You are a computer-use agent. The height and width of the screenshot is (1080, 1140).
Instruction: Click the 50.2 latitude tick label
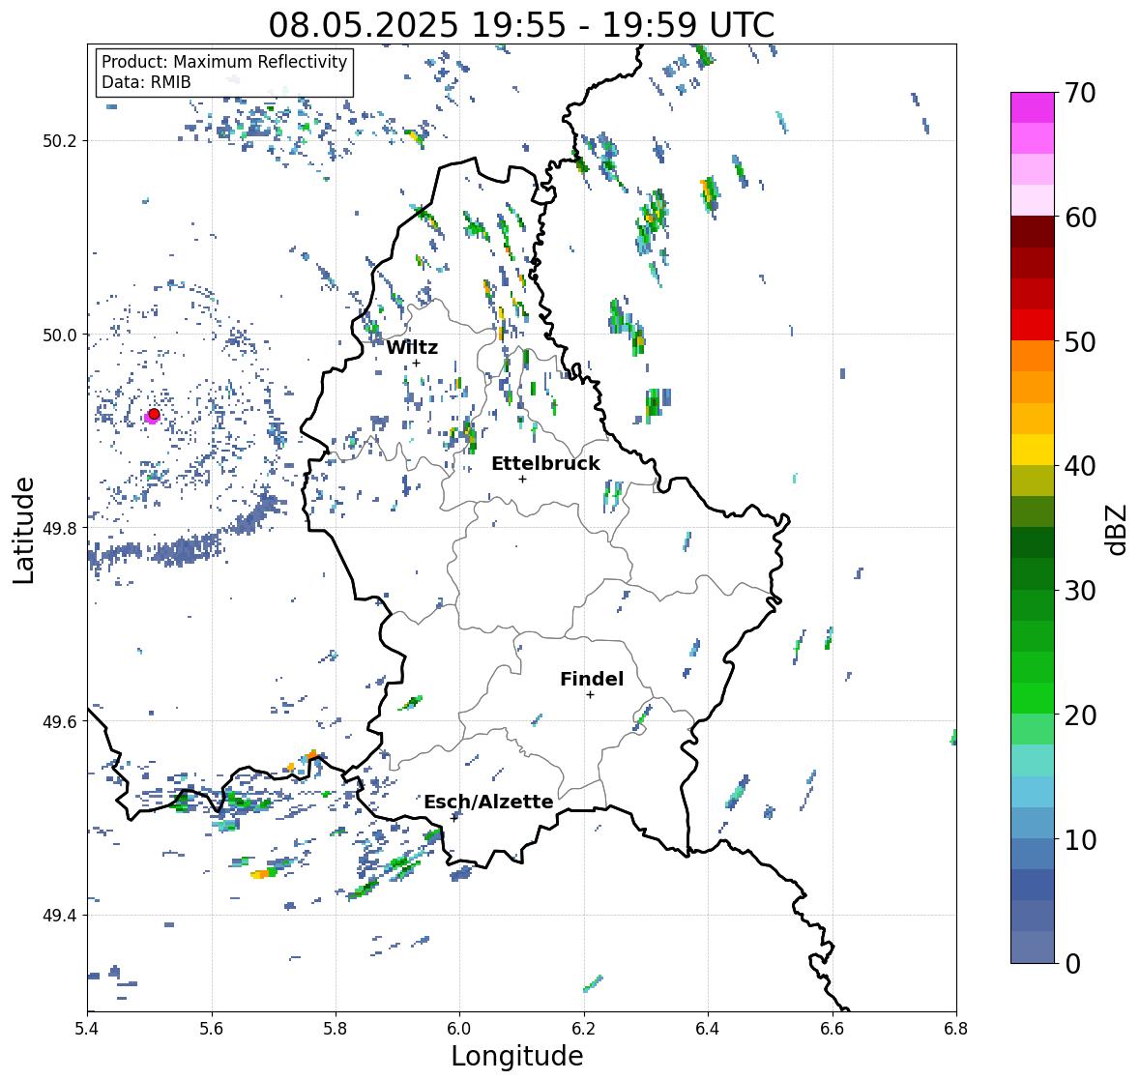[60, 141]
